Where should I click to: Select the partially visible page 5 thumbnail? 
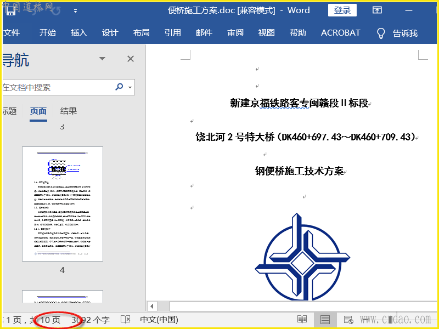point(63,296)
